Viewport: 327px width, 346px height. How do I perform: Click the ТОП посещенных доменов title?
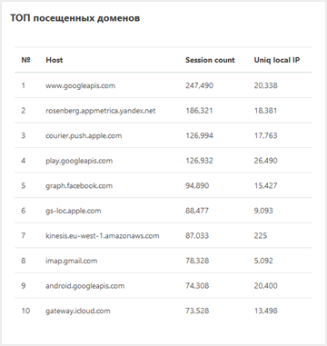[x=75, y=18]
